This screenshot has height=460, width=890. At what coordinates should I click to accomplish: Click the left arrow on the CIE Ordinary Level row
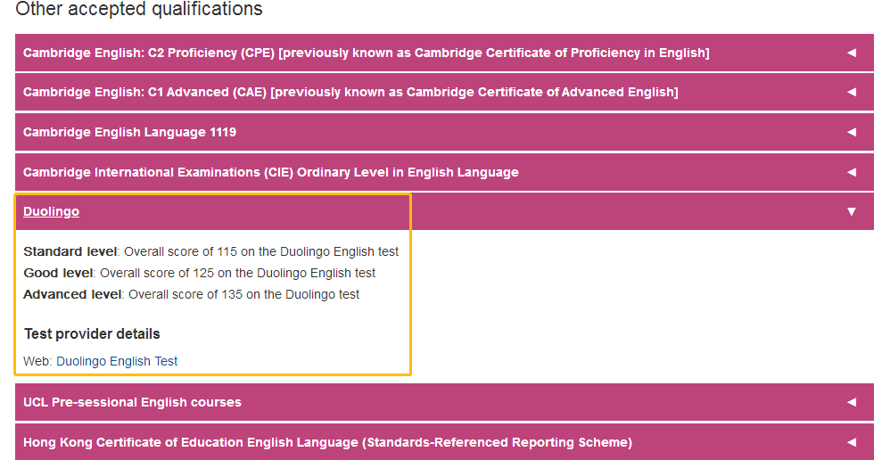[x=852, y=172]
